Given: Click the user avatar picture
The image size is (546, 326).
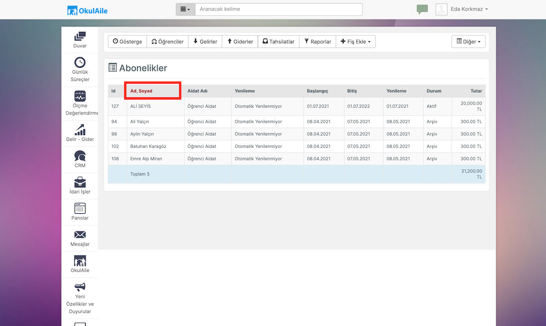Looking at the screenshot, I should tap(441, 9).
